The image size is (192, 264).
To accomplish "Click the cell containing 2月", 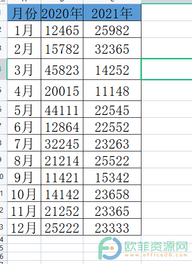I will pos(24,48).
